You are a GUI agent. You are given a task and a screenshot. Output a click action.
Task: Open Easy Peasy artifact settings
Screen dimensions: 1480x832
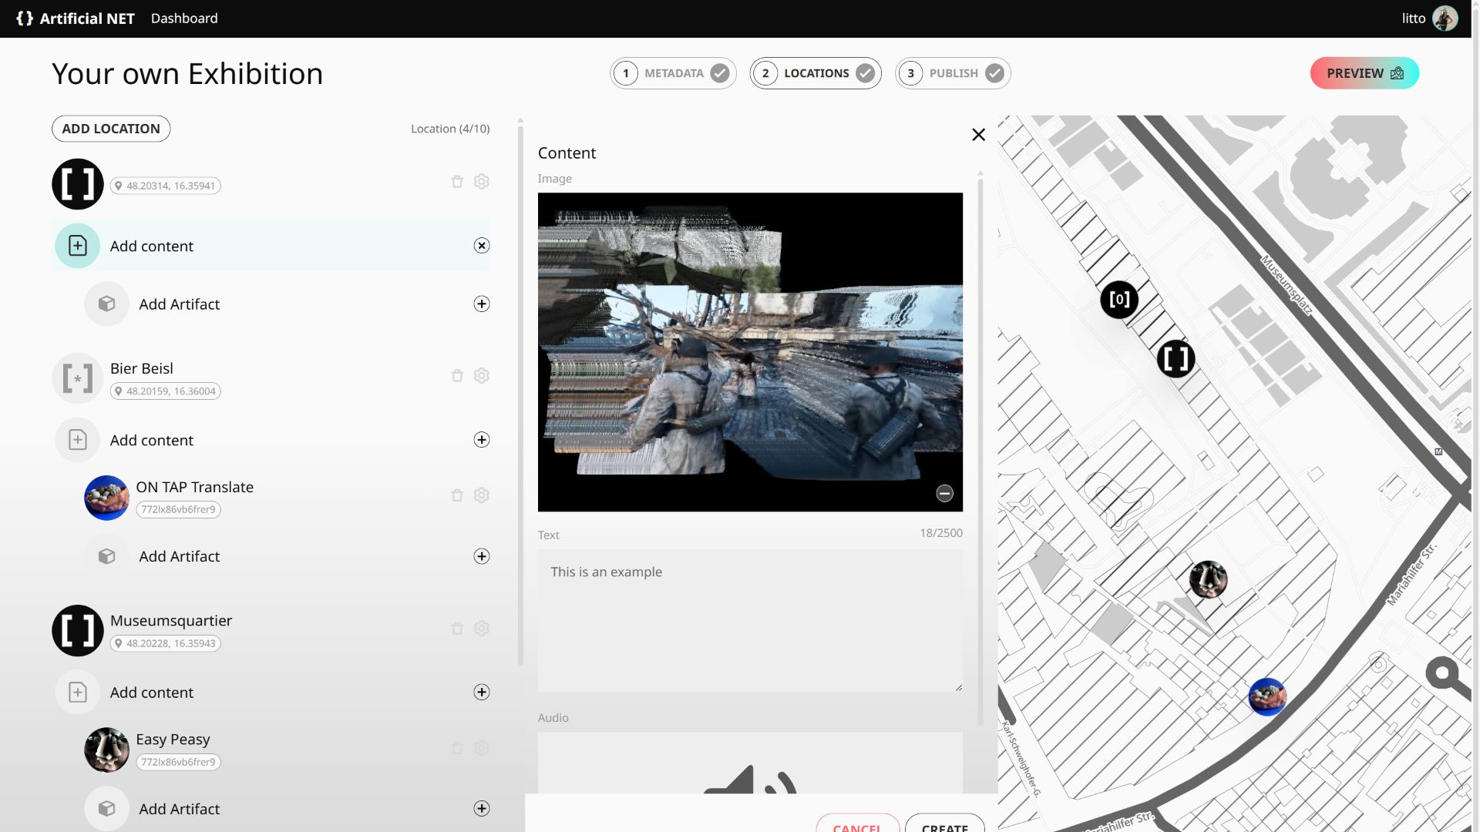point(482,748)
